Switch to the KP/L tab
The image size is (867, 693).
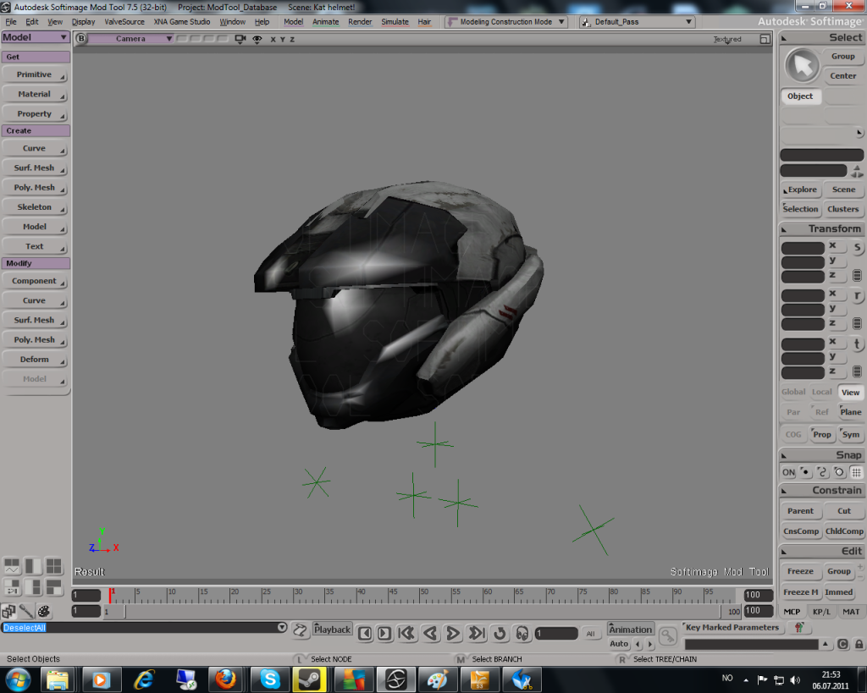821,612
